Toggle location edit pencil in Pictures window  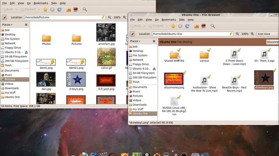click(4, 17)
